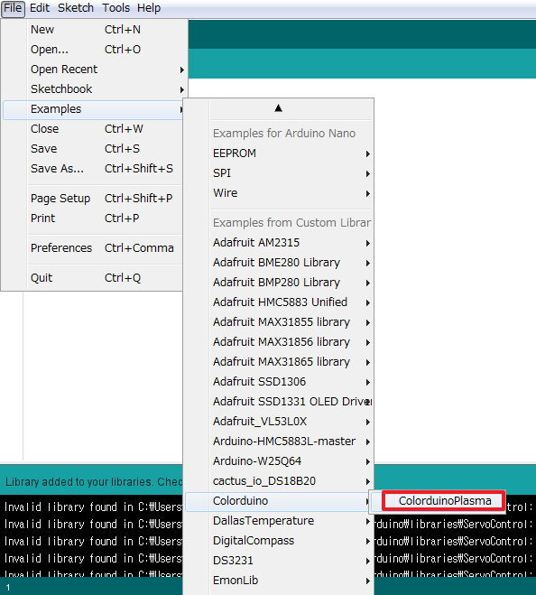Expand Arduino-W25Q64 examples
Screen dimensions: 536x595
coord(279,461)
